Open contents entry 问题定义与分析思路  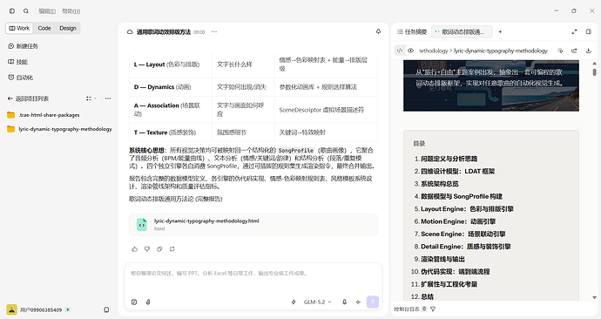pyautogui.click(x=449, y=159)
